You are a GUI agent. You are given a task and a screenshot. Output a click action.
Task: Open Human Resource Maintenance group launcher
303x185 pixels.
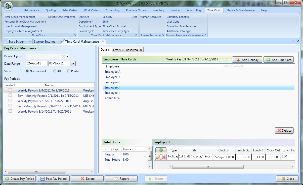[206, 36]
